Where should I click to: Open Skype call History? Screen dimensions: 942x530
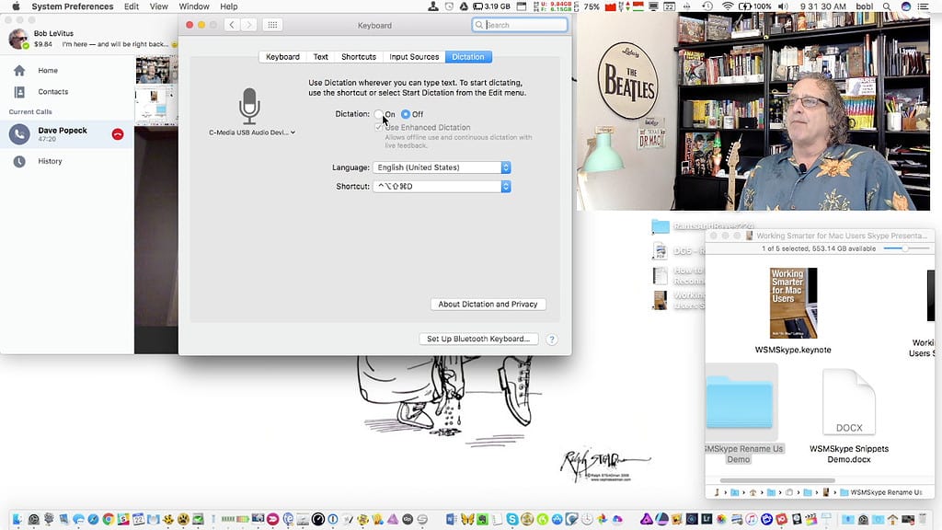[50, 162]
